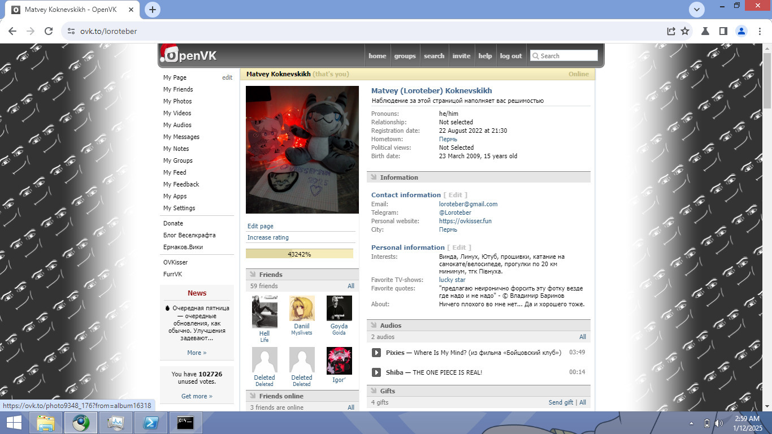The width and height of the screenshot is (772, 434).
Task: Bookmark this page with the star icon
Action: point(685,32)
